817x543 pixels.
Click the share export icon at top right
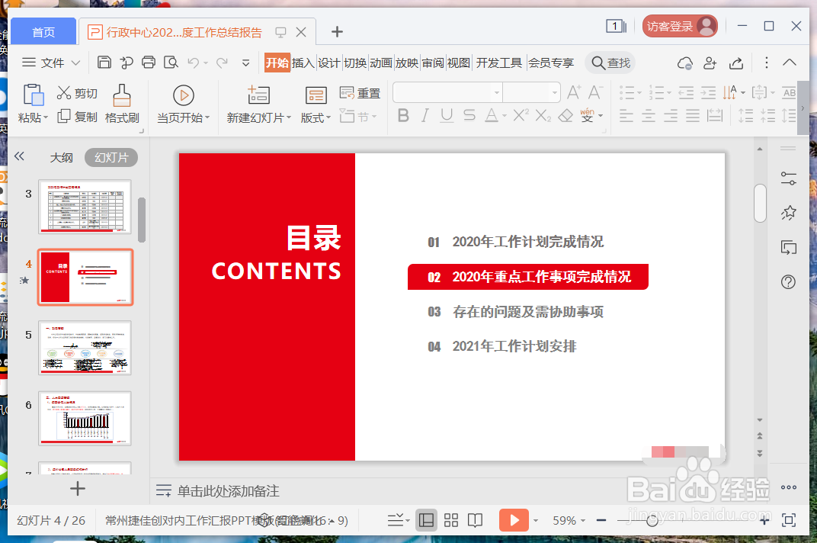[735, 63]
